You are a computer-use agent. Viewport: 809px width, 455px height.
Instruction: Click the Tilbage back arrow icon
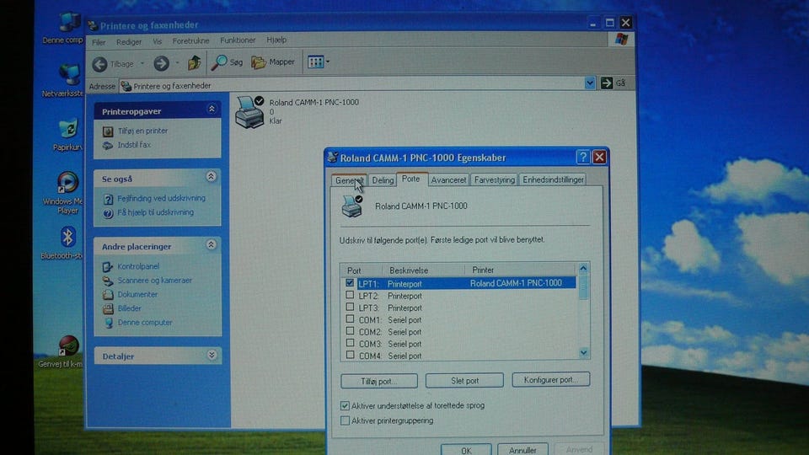click(99, 64)
